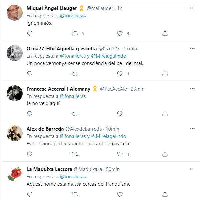Reply to Miquel Àngel Llauger's tweet

click(x=29, y=33)
